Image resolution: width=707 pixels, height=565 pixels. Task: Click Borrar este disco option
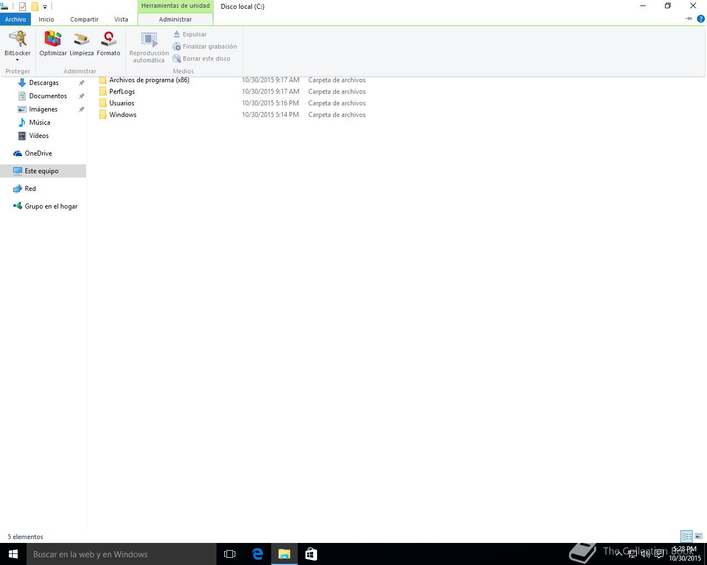click(202, 58)
